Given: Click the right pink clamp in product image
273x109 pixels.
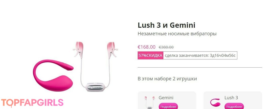Looking at the screenshot, I should [x=112, y=49].
